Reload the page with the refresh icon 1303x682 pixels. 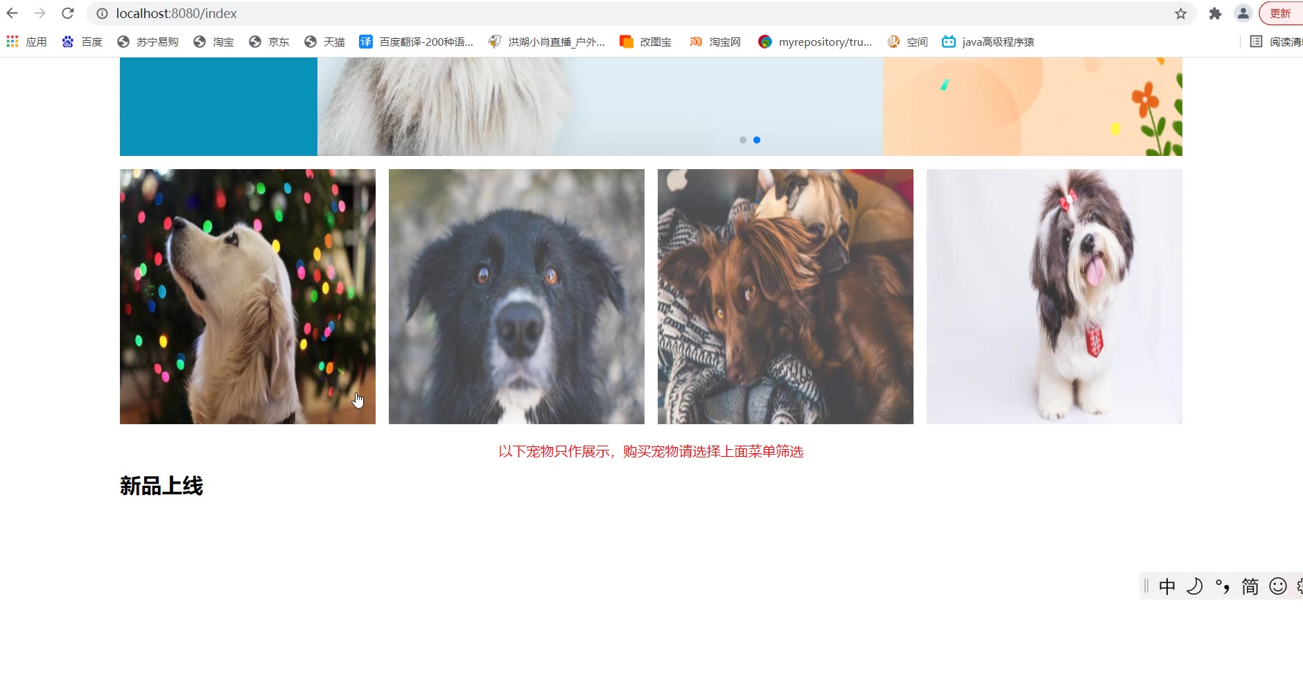tap(68, 13)
